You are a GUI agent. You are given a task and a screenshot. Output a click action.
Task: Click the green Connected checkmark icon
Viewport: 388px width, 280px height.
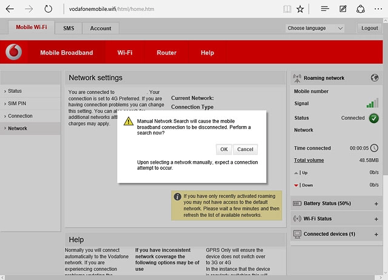pos(373,118)
